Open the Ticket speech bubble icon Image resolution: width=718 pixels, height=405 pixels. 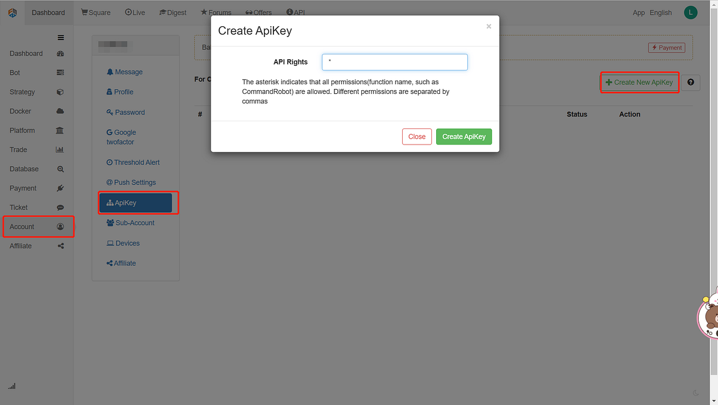tap(59, 207)
